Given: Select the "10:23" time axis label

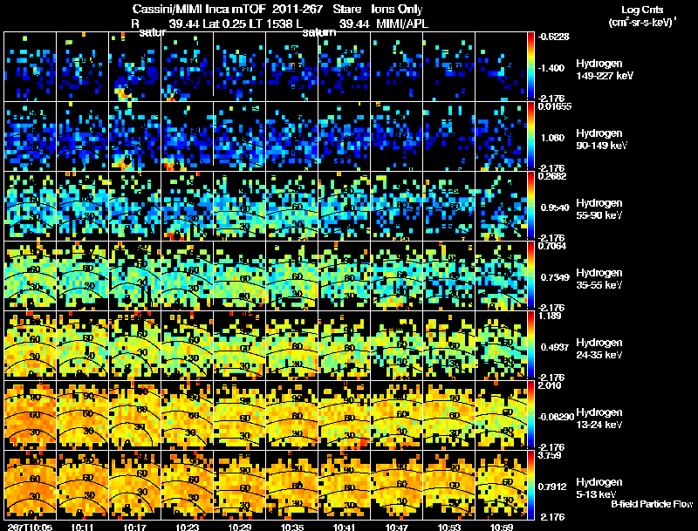Looking at the screenshot, I should pyautogui.click(x=188, y=527).
